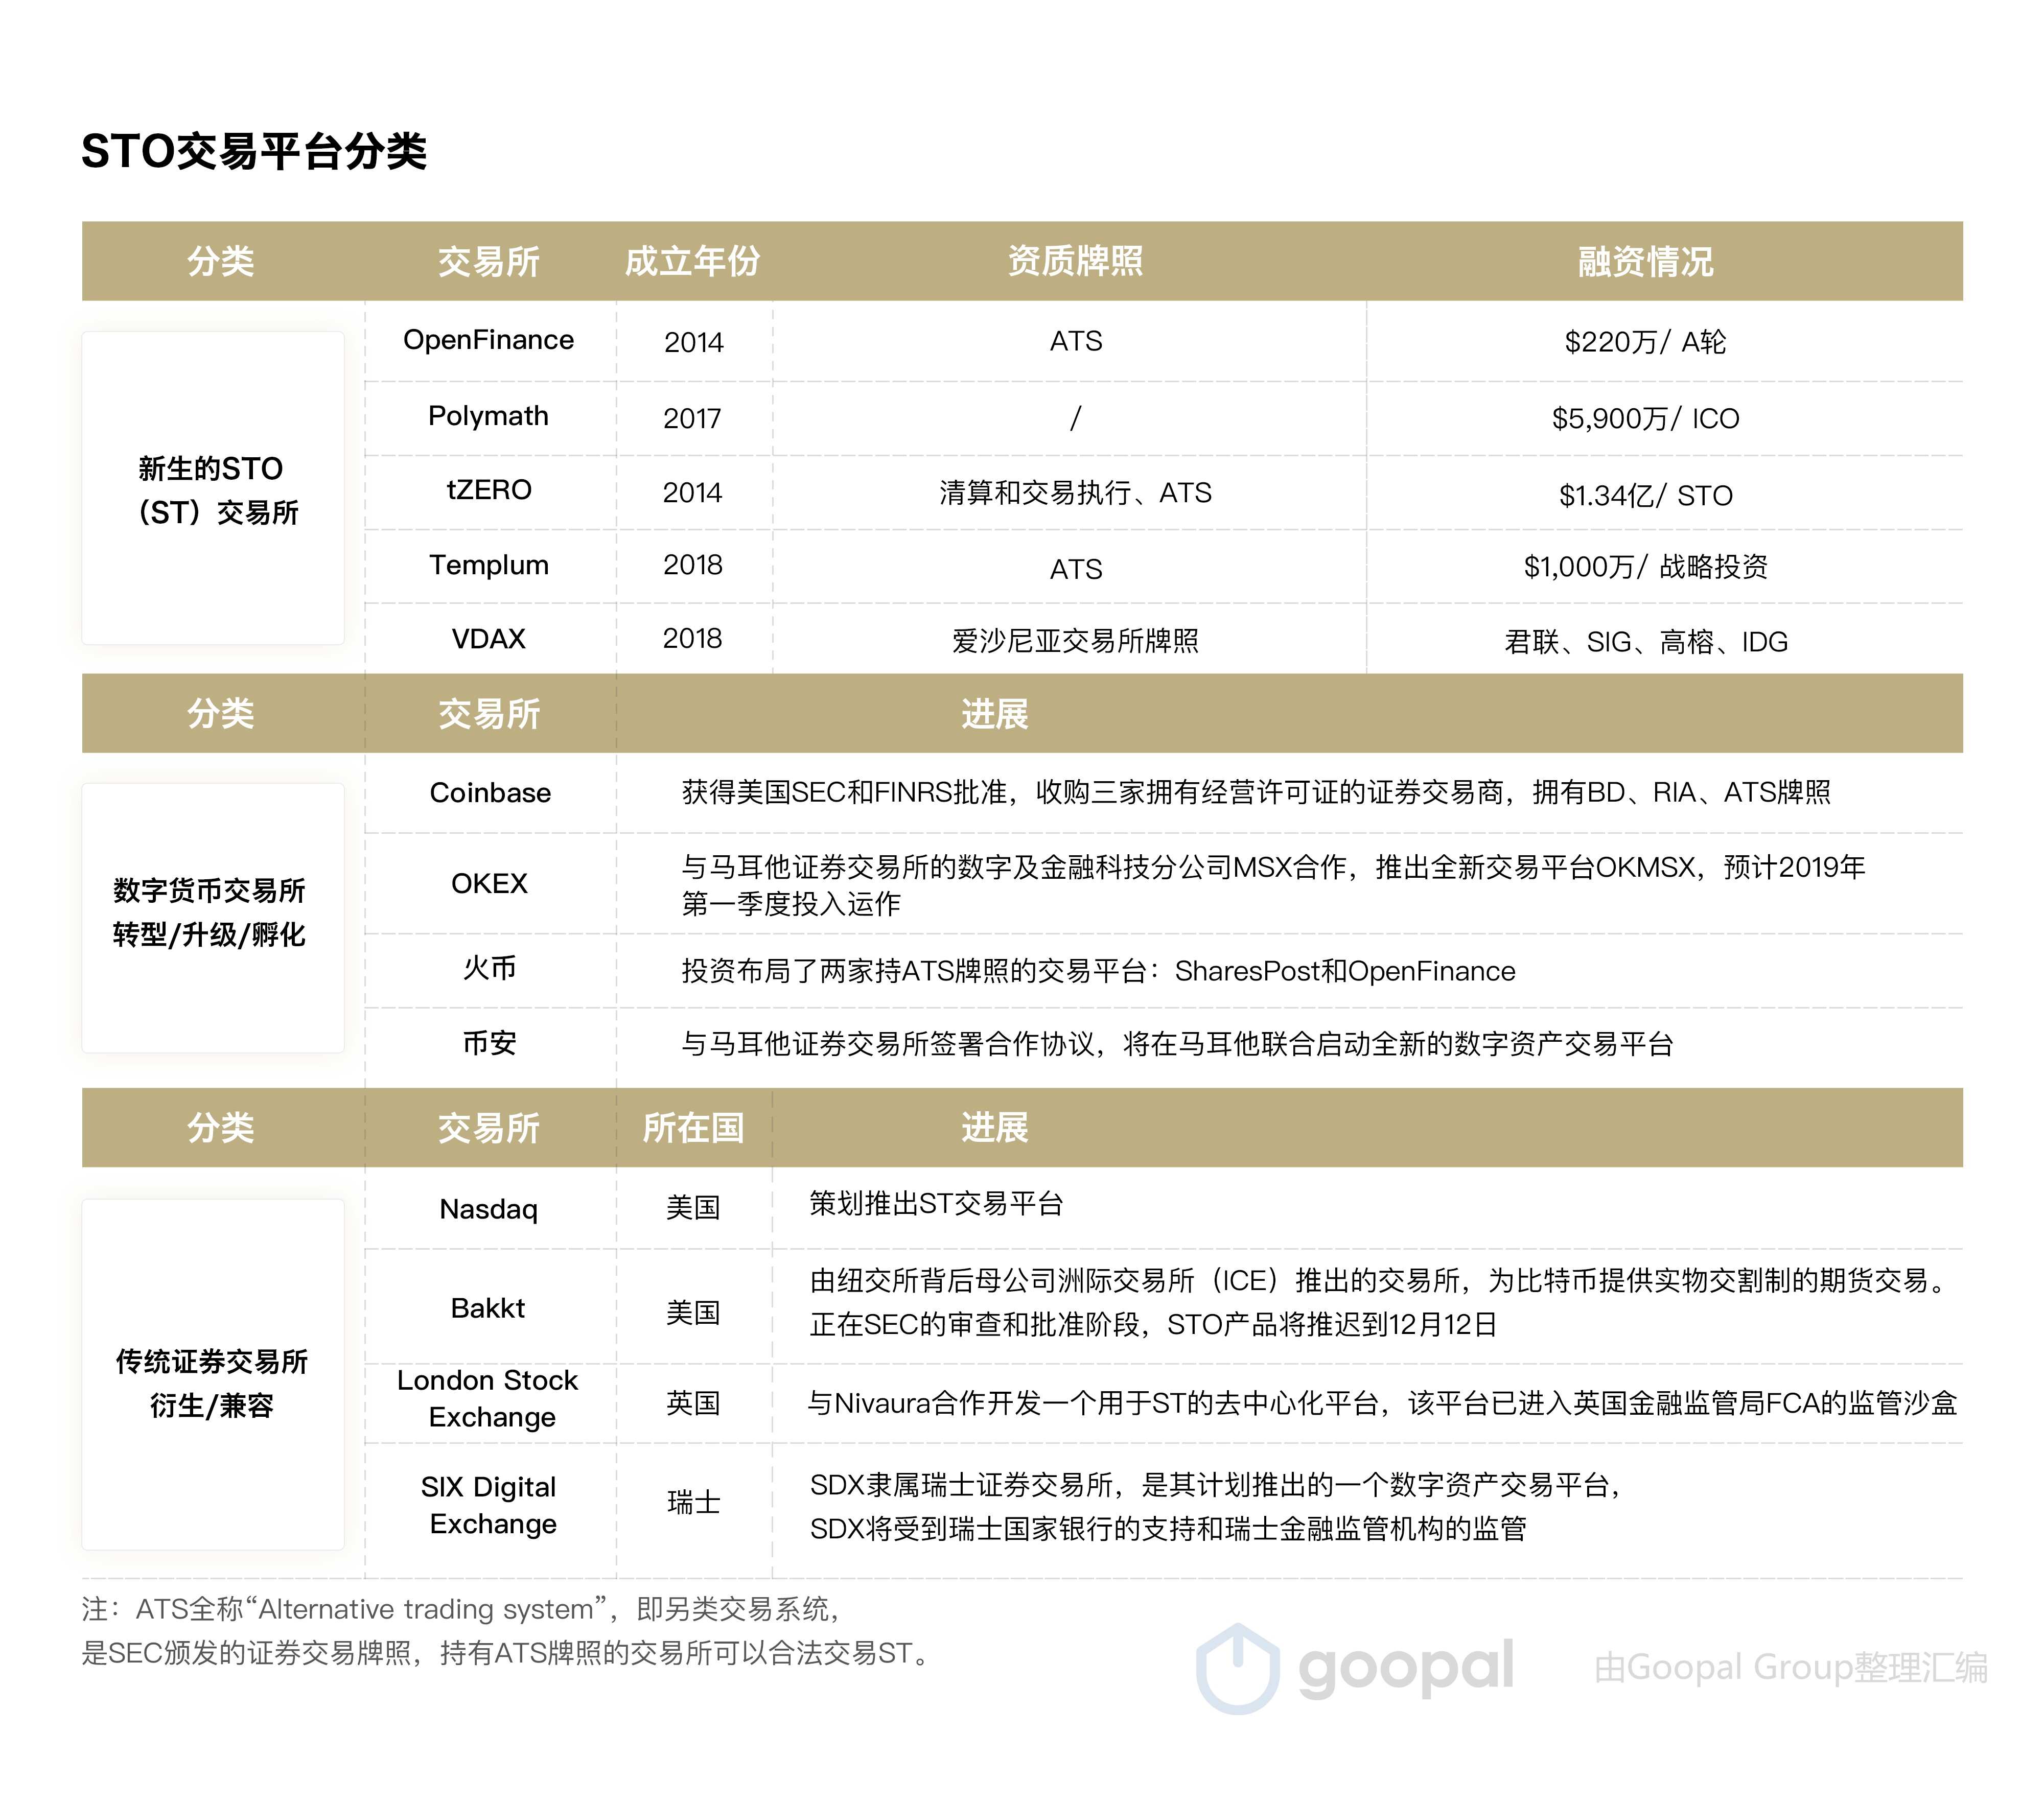
Task: Click funding value $1,000万/ 战略投资
Action: (1645, 567)
